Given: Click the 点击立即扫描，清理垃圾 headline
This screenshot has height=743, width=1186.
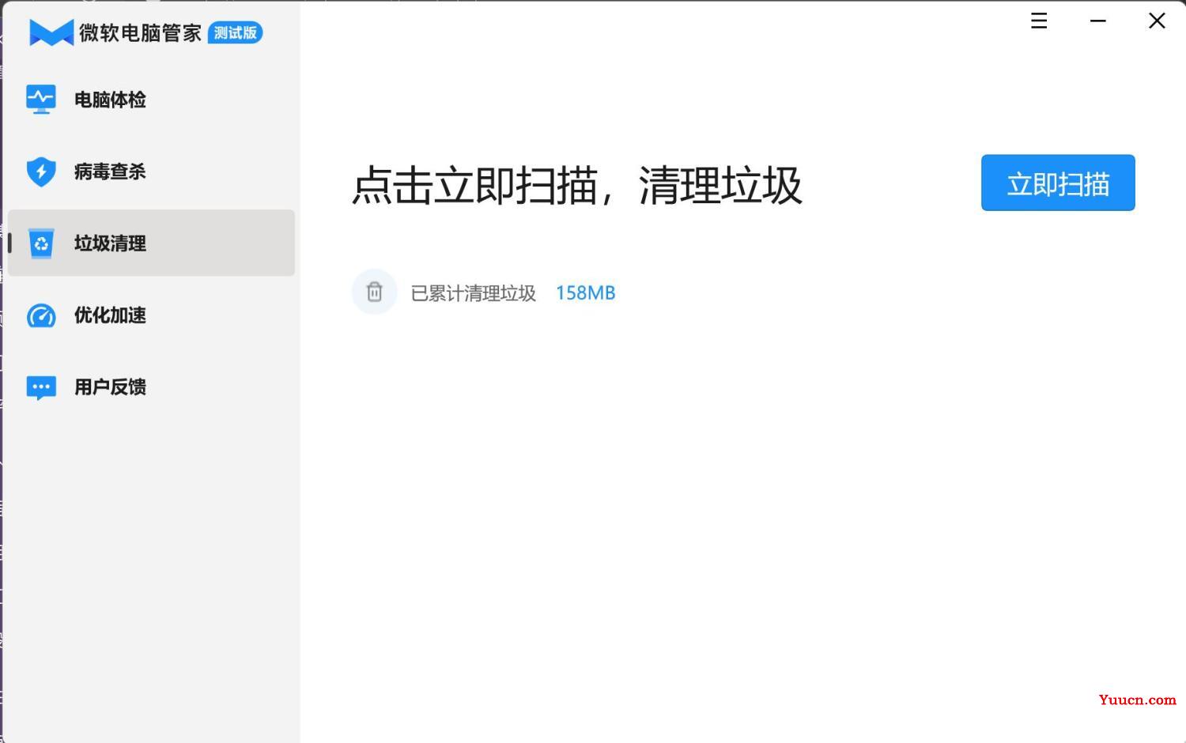Looking at the screenshot, I should pos(577,186).
